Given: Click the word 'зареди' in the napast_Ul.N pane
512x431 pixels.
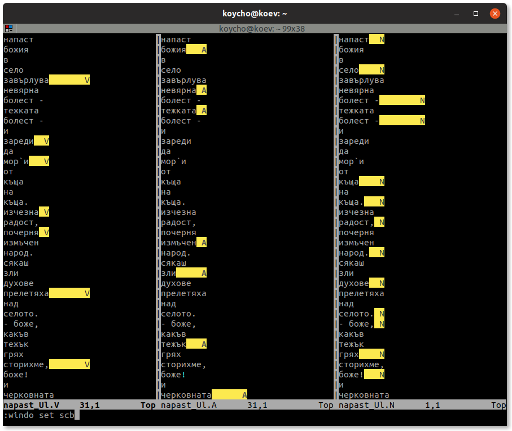Looking at the screenshot, I should [354, 141].
